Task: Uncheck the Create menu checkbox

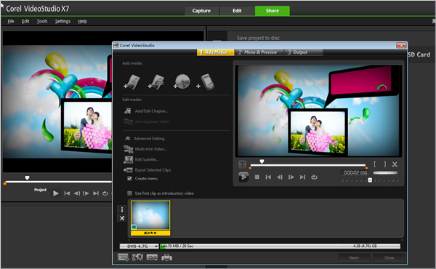Action: point(129,179)
